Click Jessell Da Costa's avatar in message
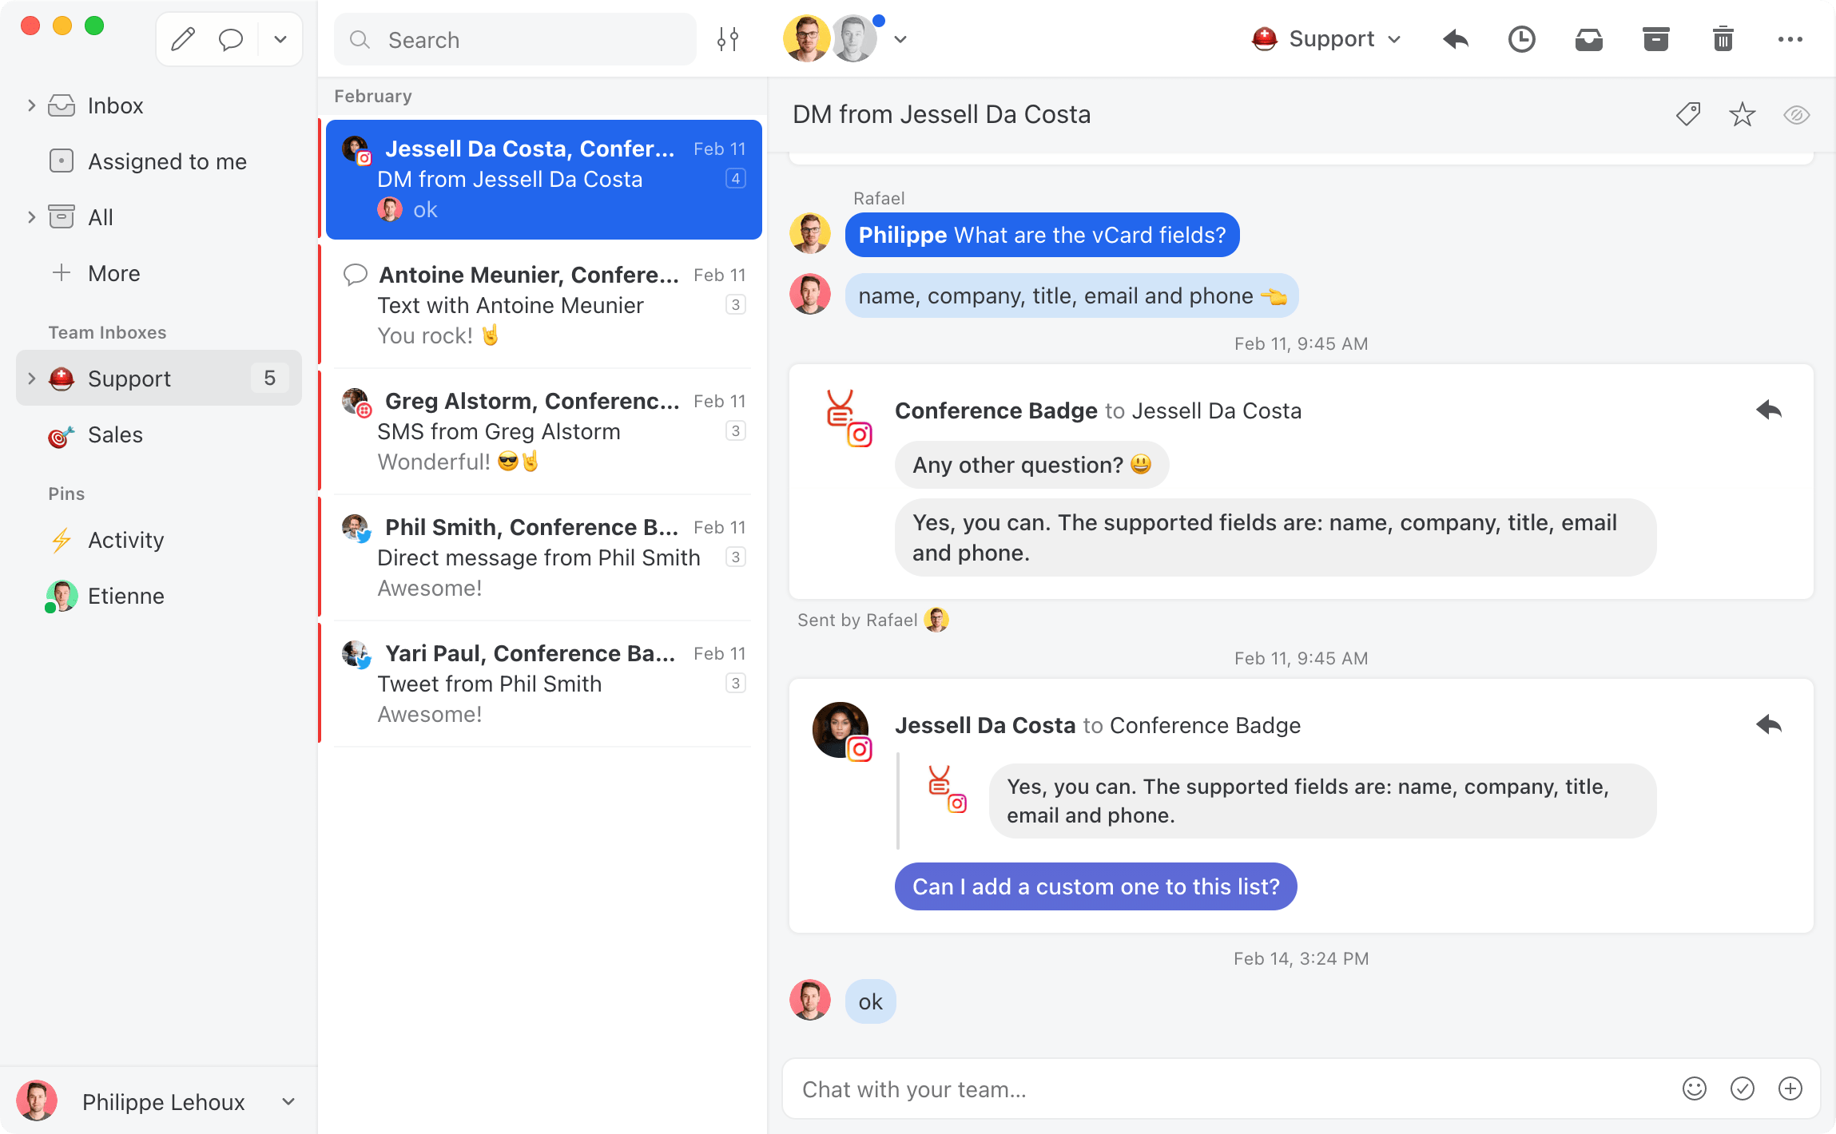 (841, 731)
